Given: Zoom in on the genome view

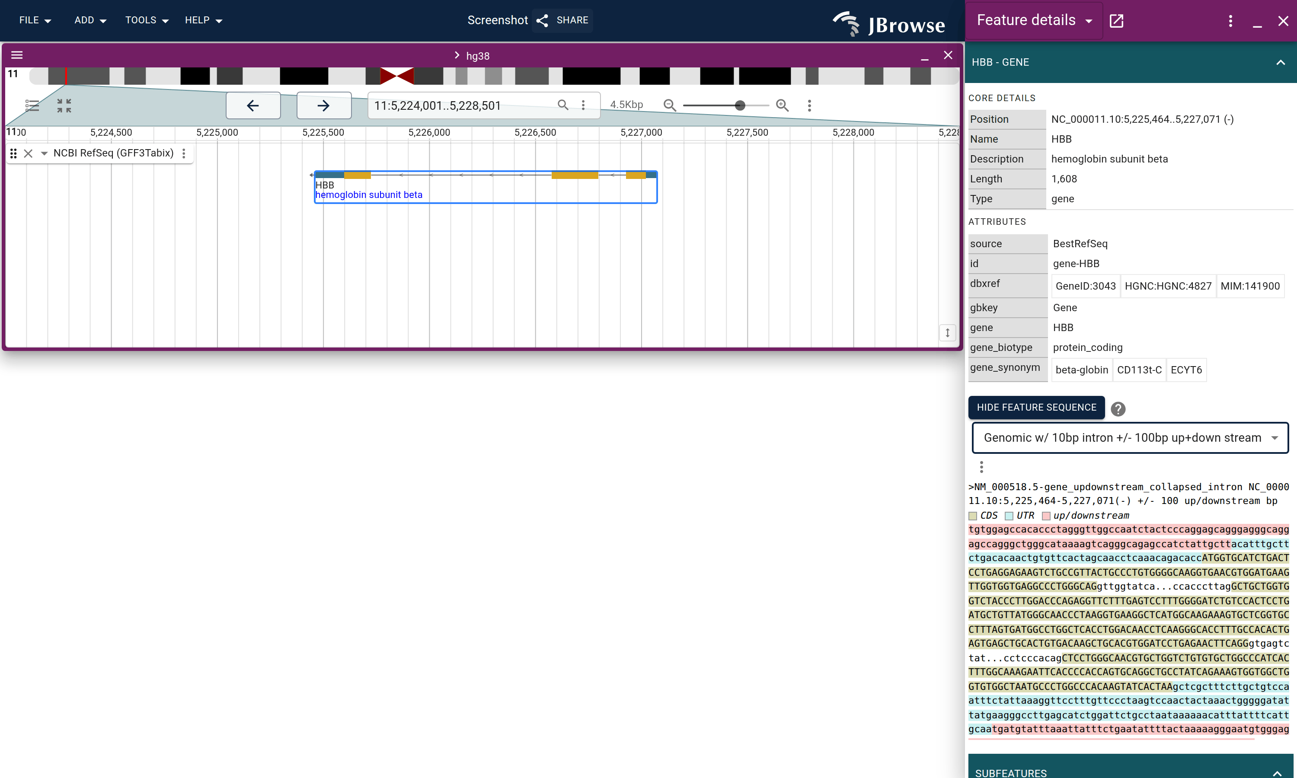Looking at the screenshot, I should pyautogui.click(x=782, y=105).
